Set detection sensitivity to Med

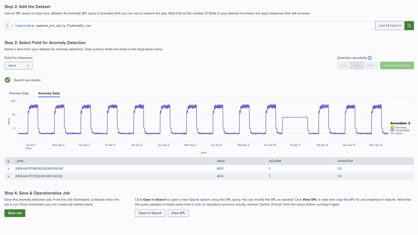click(357, 66)
